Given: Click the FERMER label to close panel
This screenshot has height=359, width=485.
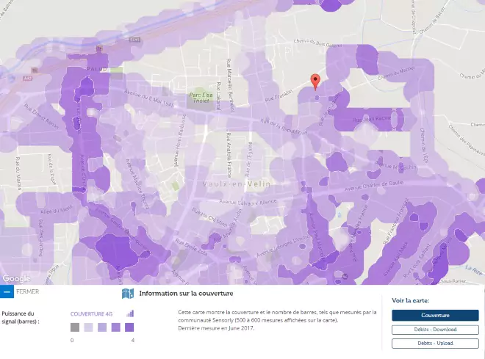Looking at the screenshot, I should click(x=27, y=291).
